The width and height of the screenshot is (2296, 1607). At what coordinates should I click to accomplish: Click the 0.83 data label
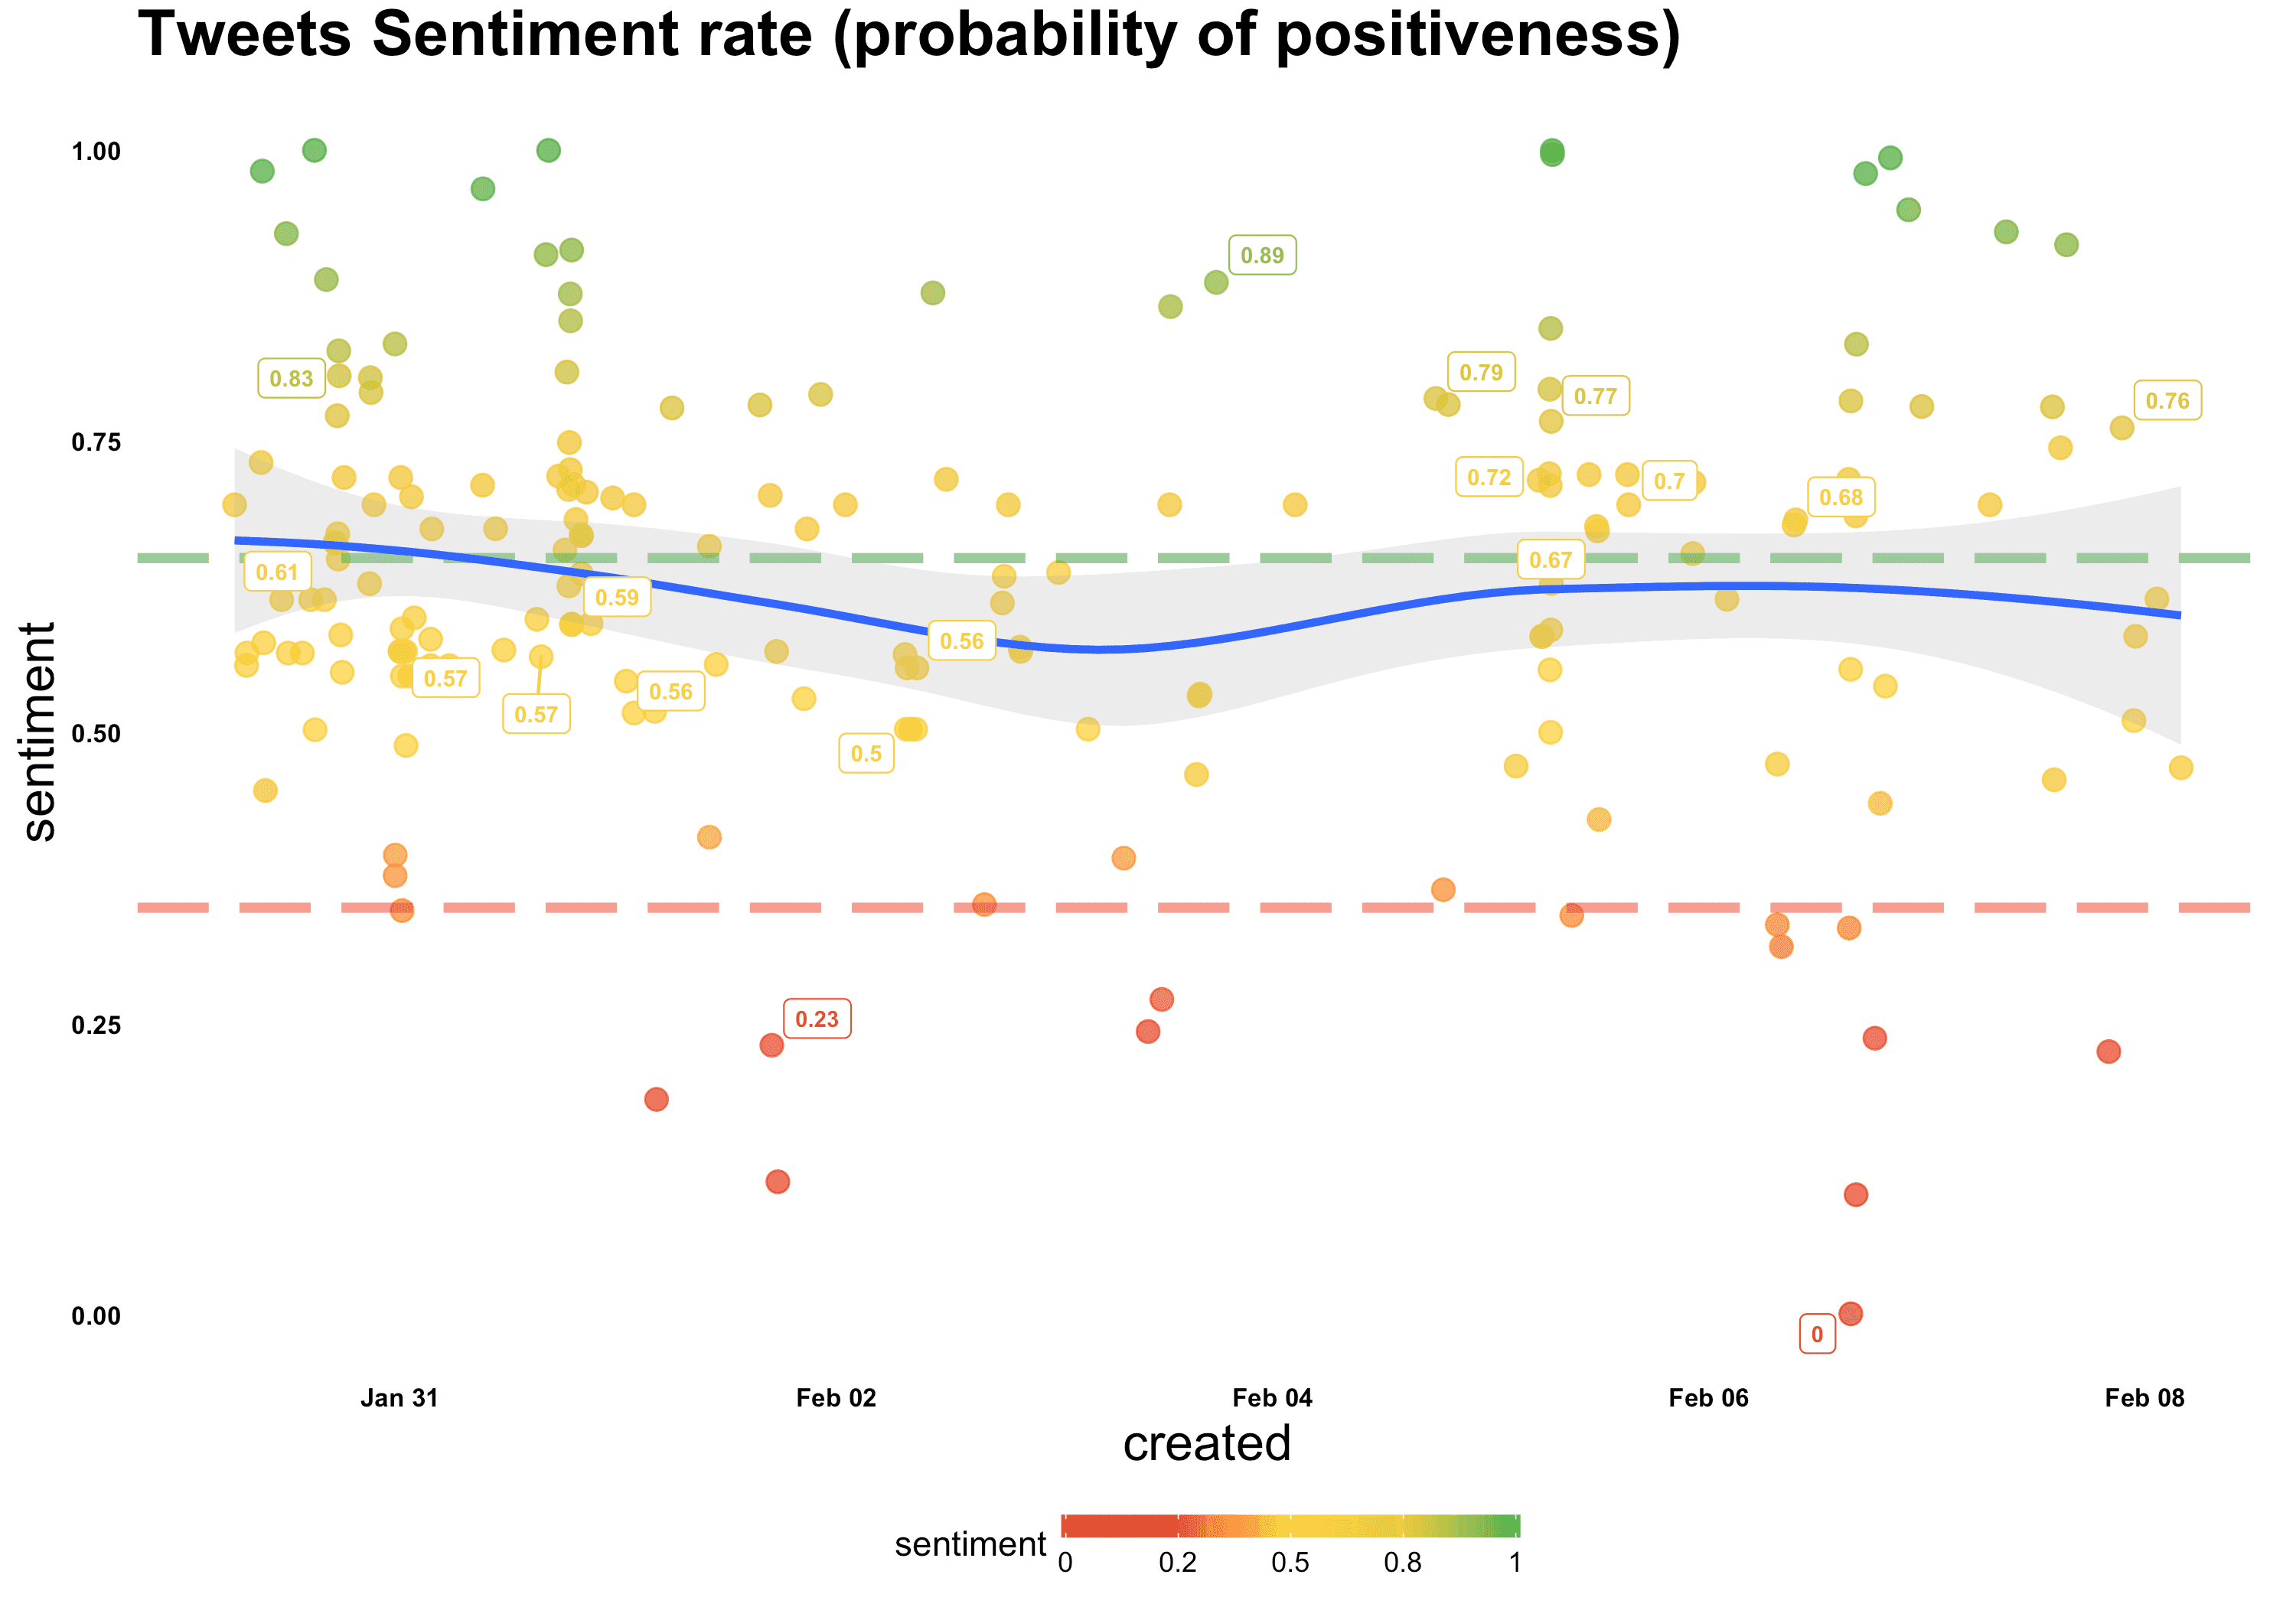(291, 378)
